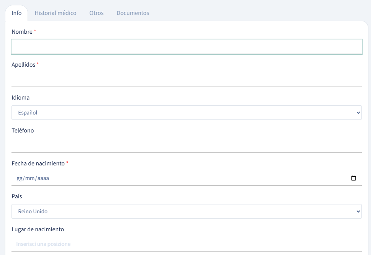Click into the Apellidos input field
Image resolution: width=371 pixels, height=255 pixels.
click(x=186, y=80)
